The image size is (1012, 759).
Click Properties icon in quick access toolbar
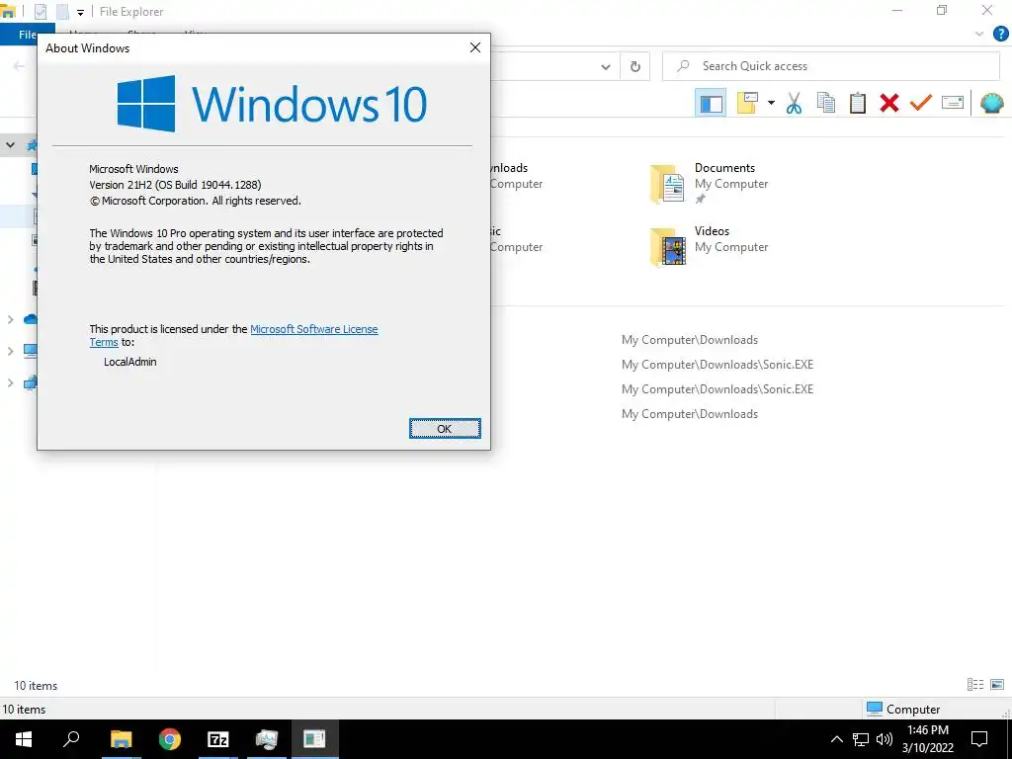(40, 12)
